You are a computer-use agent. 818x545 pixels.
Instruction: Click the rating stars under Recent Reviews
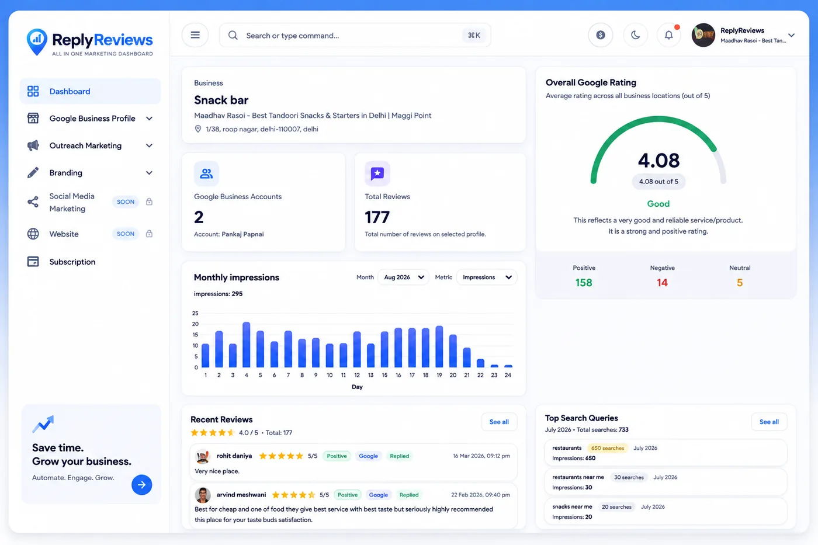(213, 433)
